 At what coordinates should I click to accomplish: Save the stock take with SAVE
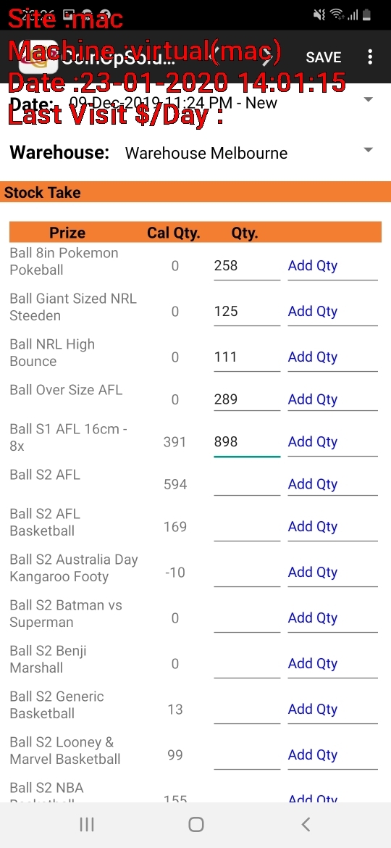(324, 57)
